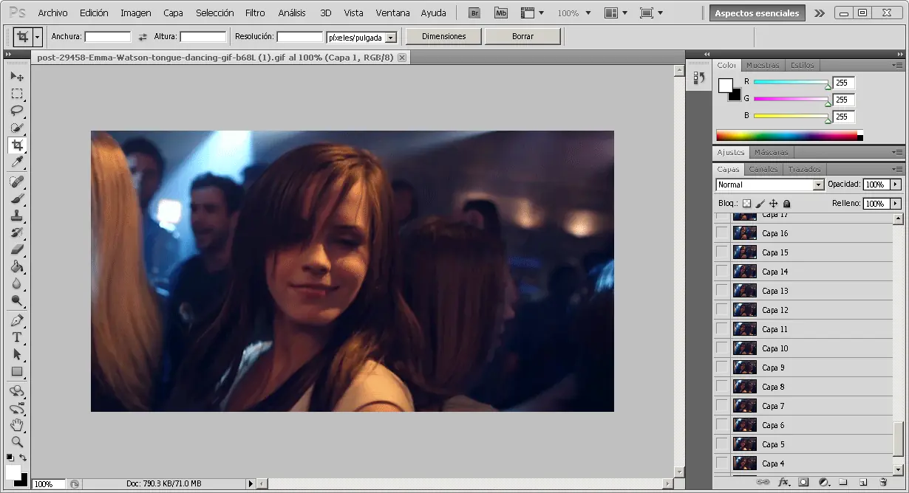Open the History panel icon in the dock

click(x=699, y=77)
